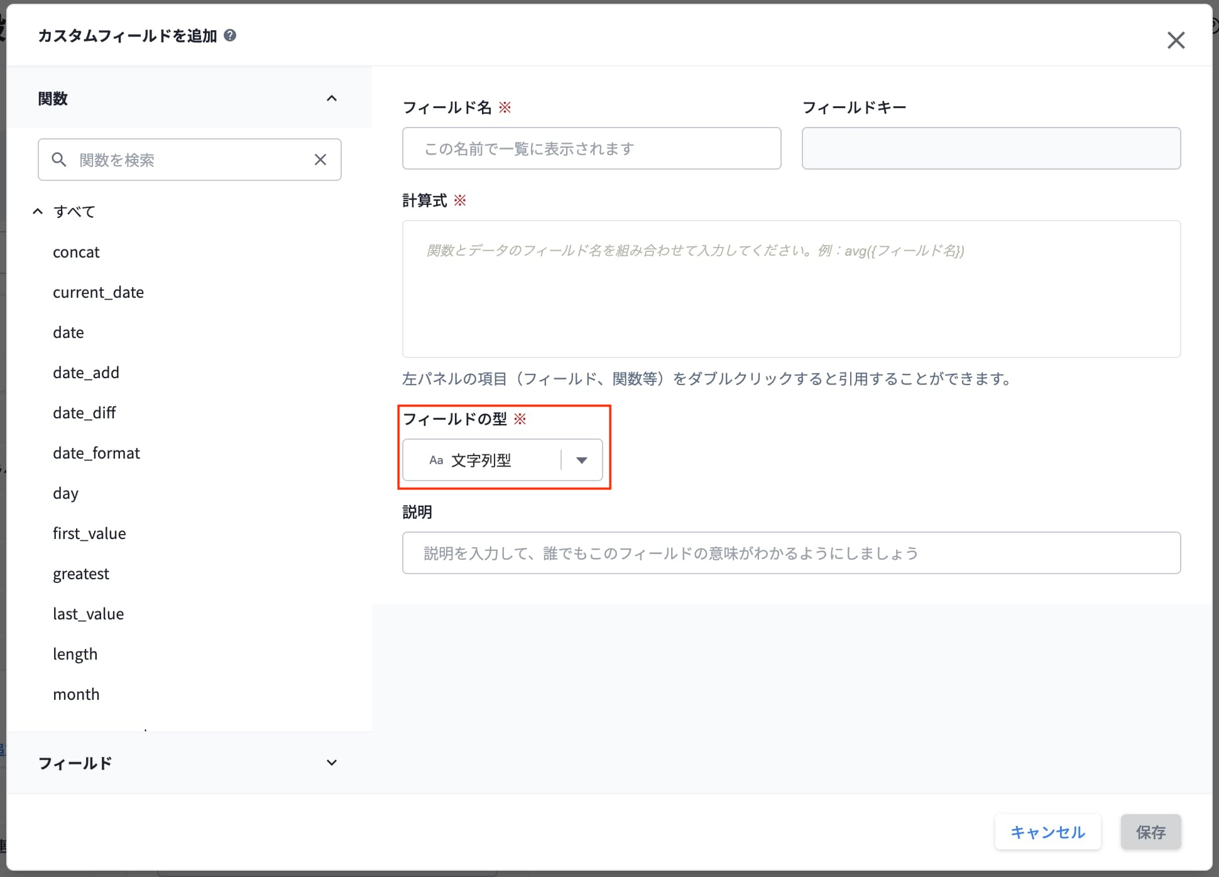Click the help question mark icon
This screenshot has width=1219, height=877.
click(230, 35)
